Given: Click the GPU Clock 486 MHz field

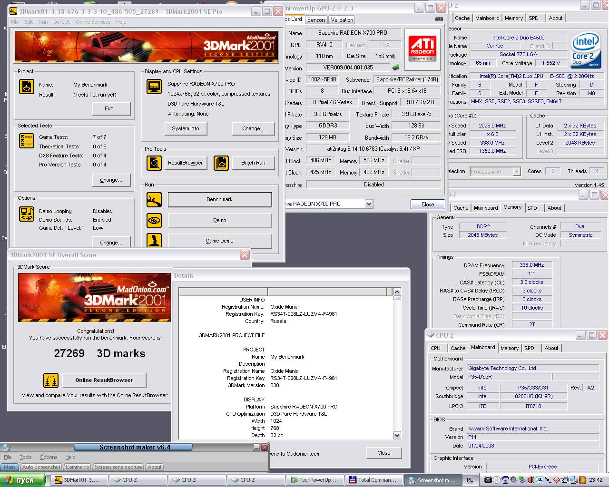Looking at the screenshot, I should click(321, 160).
